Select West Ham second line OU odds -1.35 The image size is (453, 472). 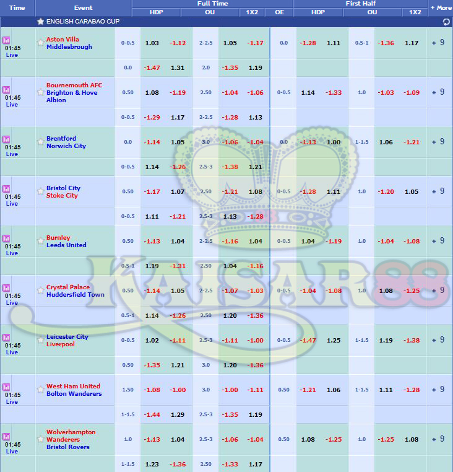pyautogui.click(x=230, y=415)
